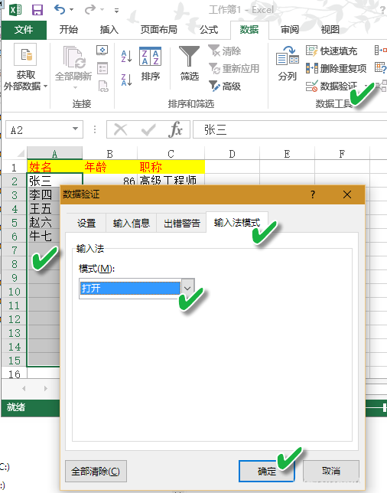Viewport: 387px width, 493px height.
Task: Open the 出错警告 tab in dialog
Action: pos(181,223)
